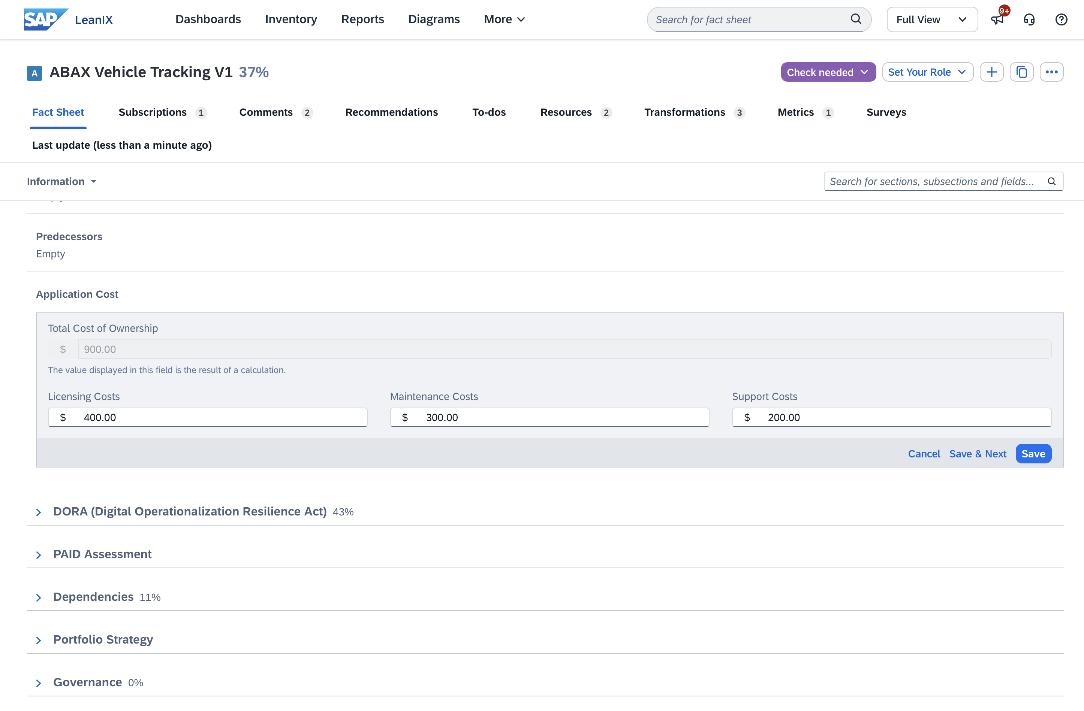Click the Save button
1084x711 pixels.
coord(1033,454)
